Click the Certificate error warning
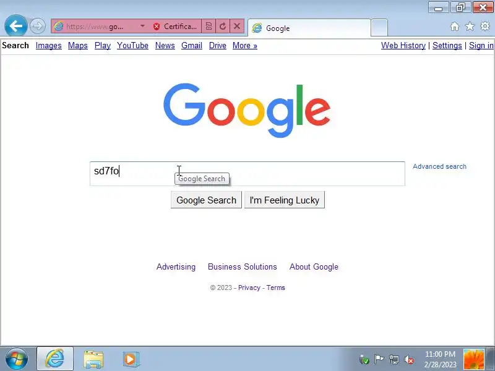 174,26
